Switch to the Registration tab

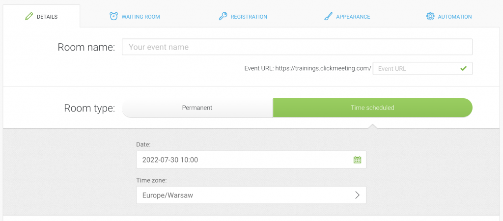[x=243, y=17]
